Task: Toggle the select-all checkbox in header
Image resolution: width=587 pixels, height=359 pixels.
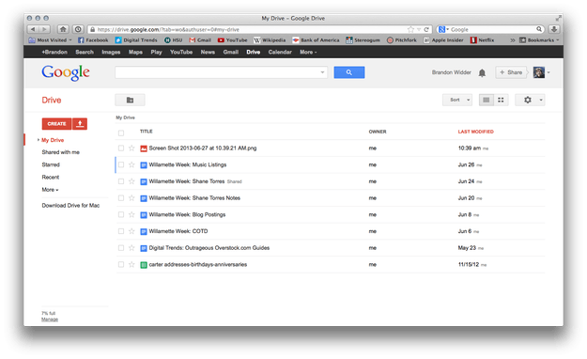Action: click(x=121, y=133)
